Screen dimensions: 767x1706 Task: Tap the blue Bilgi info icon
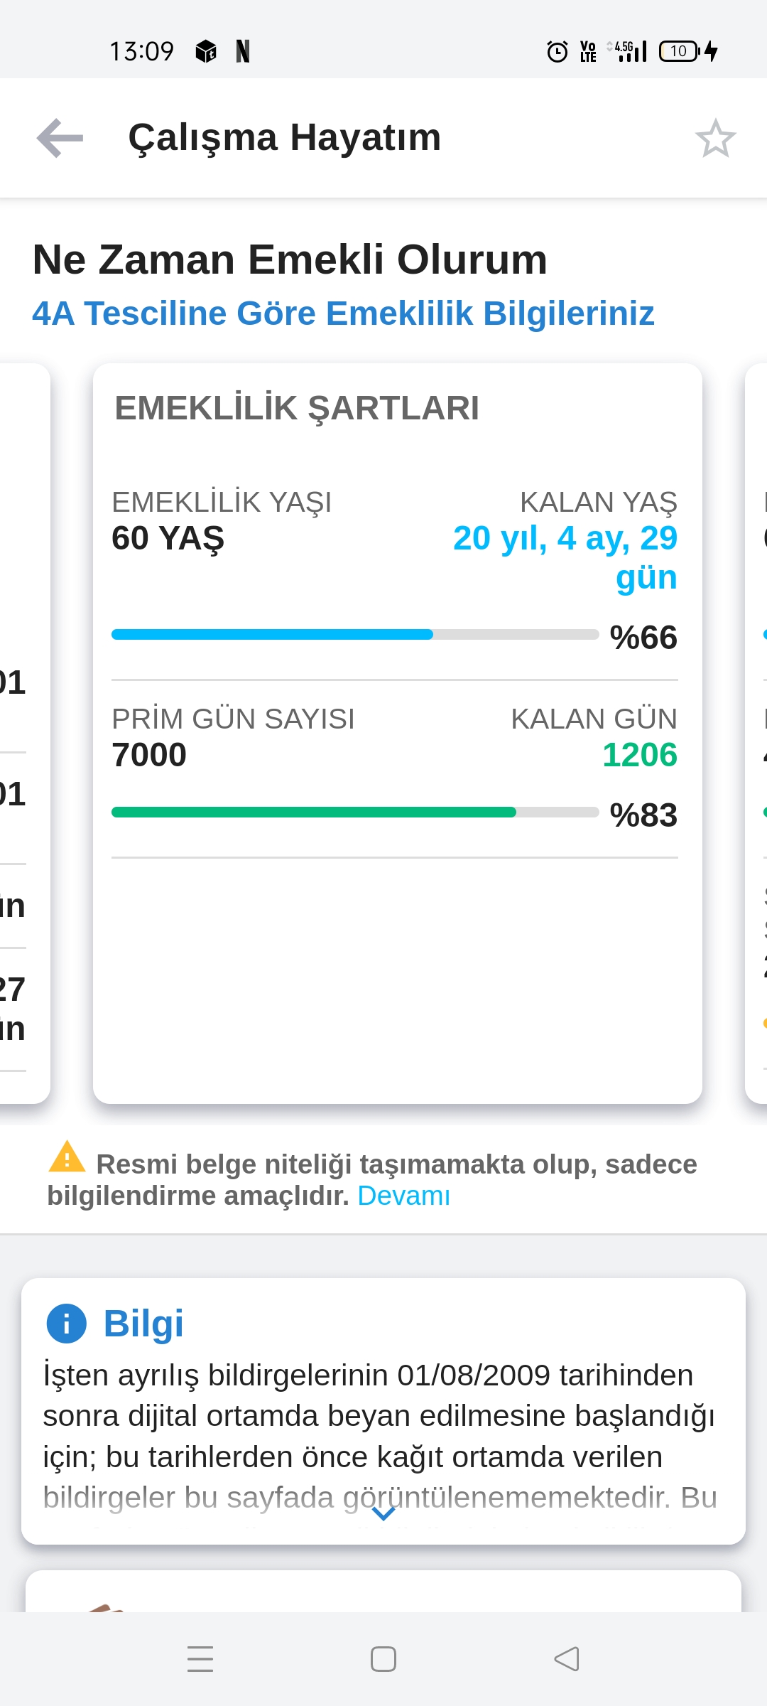(x=66, y=1324)
